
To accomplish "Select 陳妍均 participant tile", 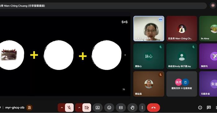I will point(208,56).
